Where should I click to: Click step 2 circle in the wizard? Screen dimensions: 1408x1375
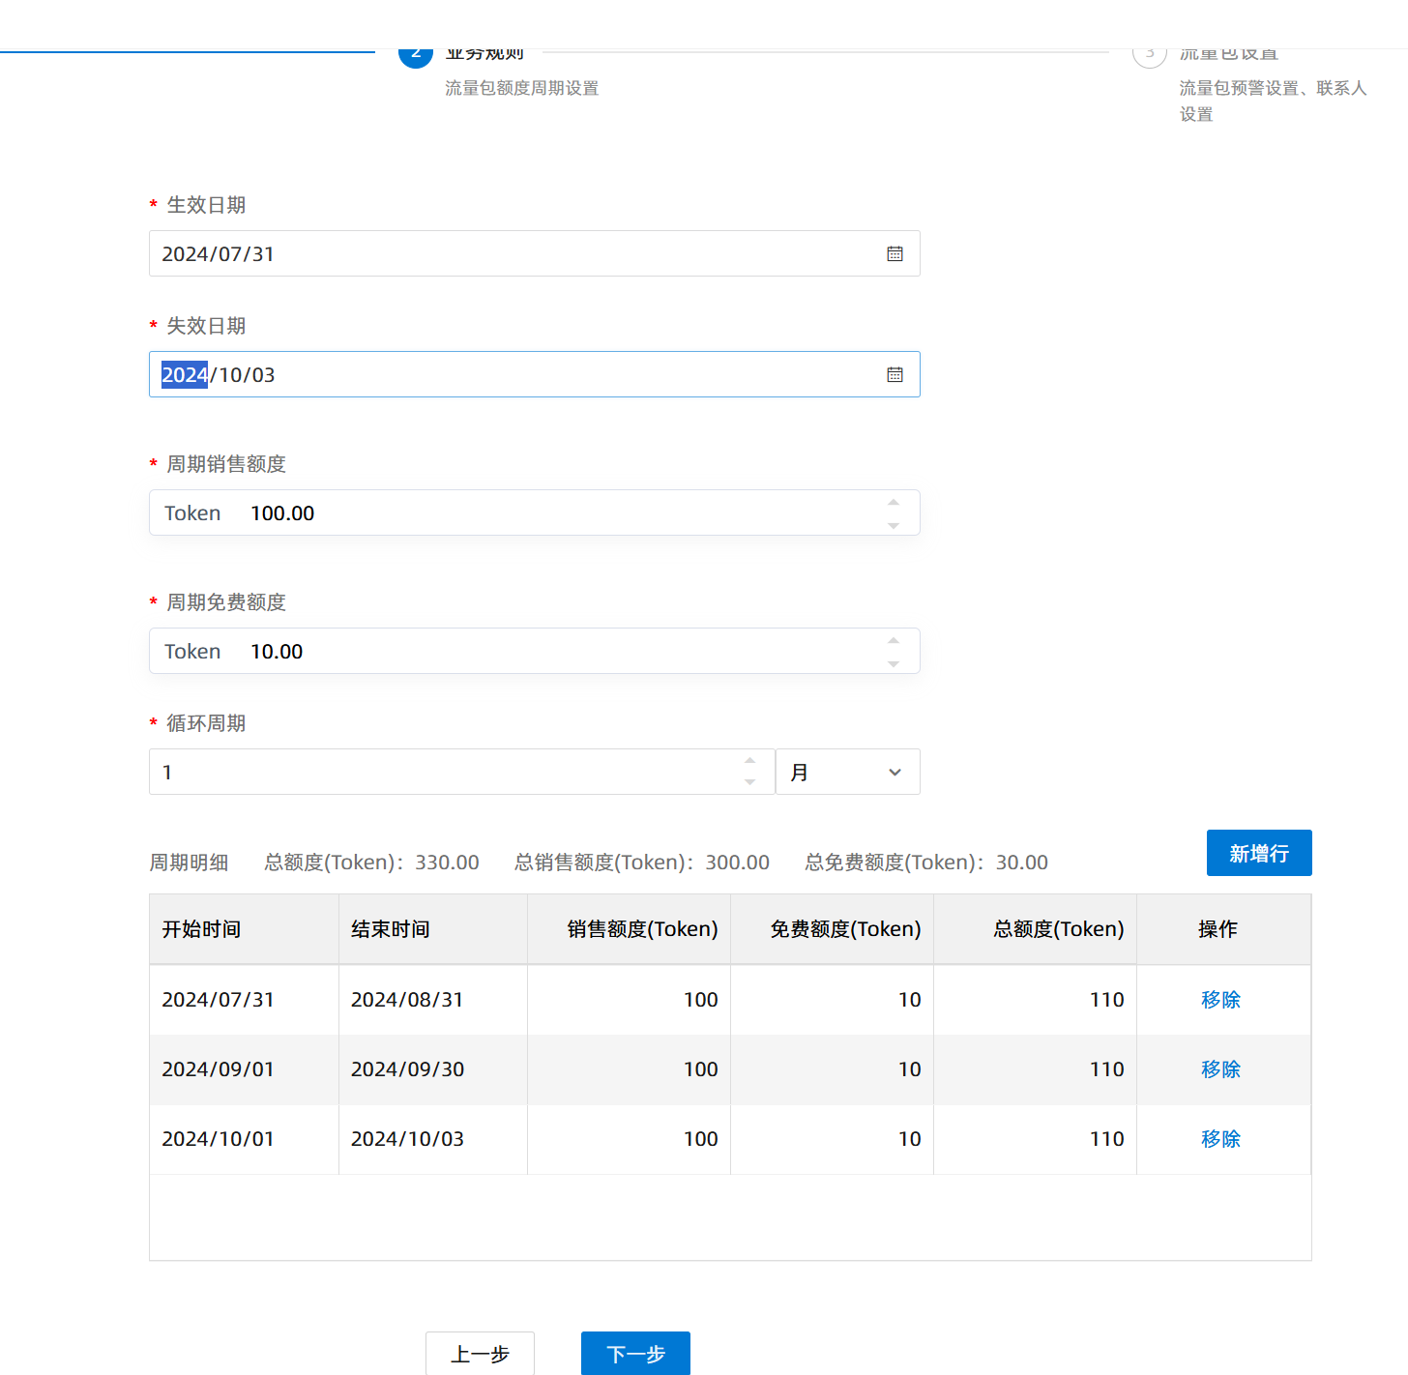click(416, 55)
